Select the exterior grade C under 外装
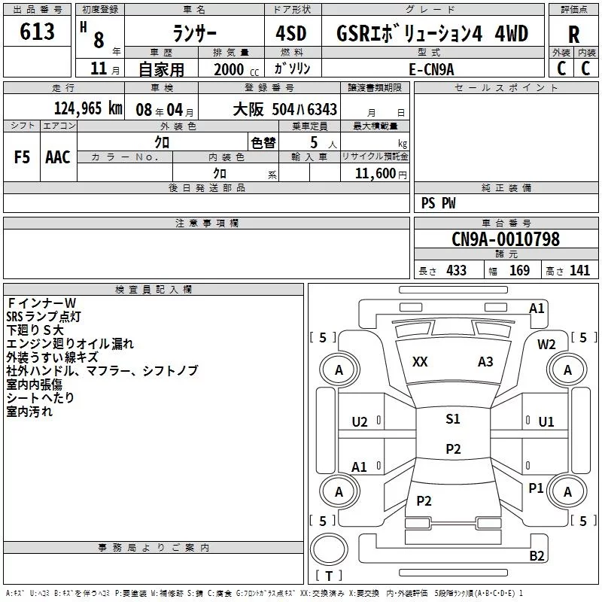This screenshot has width=602, height=602. click(561, 68)
